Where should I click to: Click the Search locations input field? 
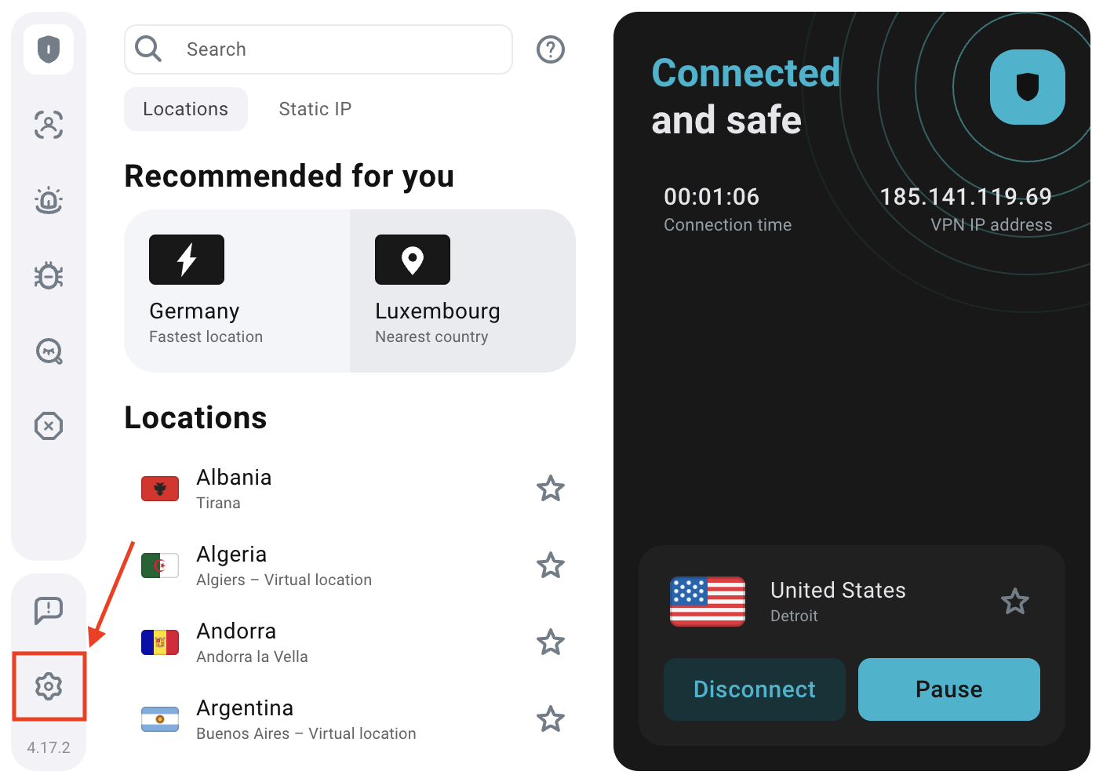337,49
